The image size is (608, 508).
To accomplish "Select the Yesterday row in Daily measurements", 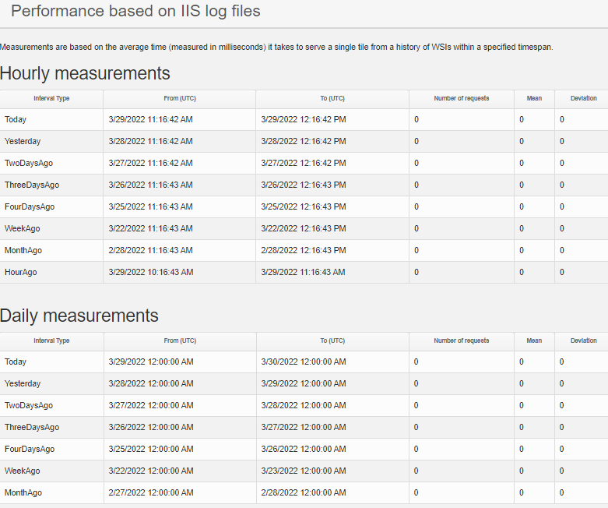I will 23,384.
